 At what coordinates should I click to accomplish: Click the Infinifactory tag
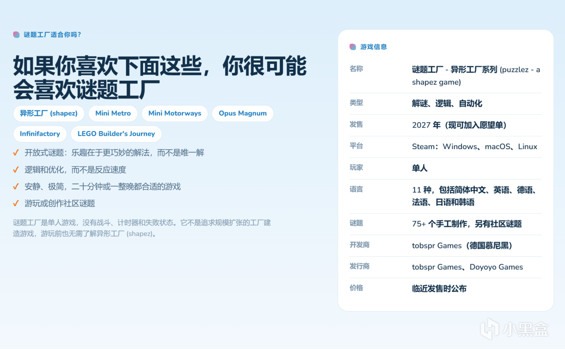pyautogui.click(x=40, y=134)
